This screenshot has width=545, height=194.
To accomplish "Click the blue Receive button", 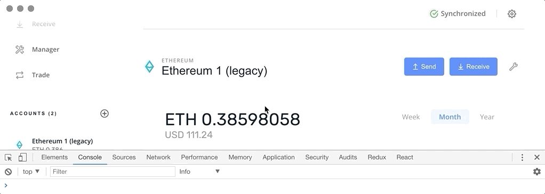I will click(474, 67).
